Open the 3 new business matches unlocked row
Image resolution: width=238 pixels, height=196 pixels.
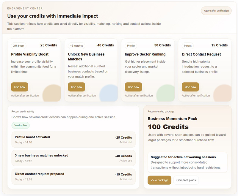73,158
